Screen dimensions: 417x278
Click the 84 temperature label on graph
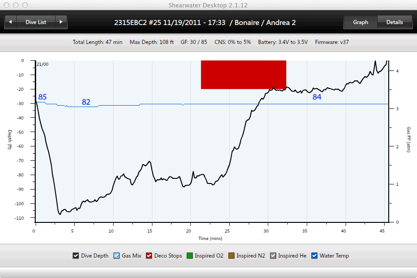[x=317, y=97]
